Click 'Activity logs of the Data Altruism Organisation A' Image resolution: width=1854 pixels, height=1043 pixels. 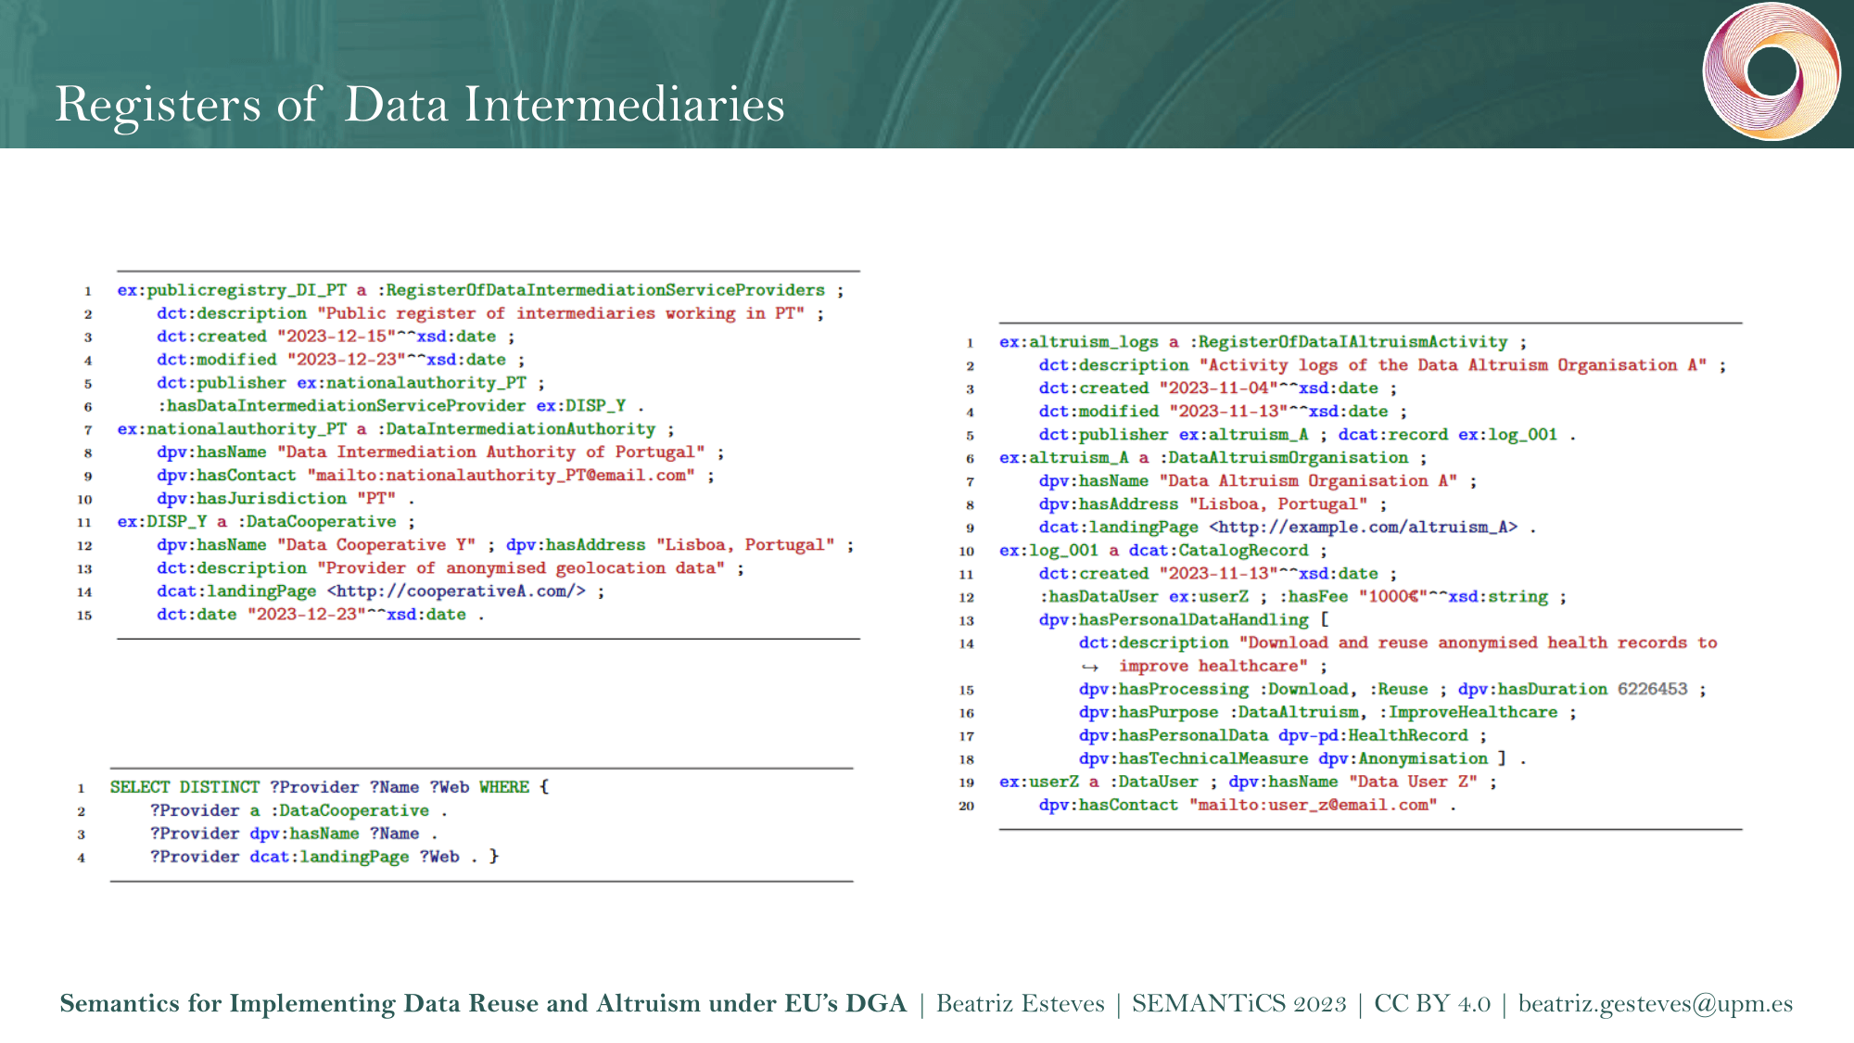pyautogui.click(x=1453, y=365)
